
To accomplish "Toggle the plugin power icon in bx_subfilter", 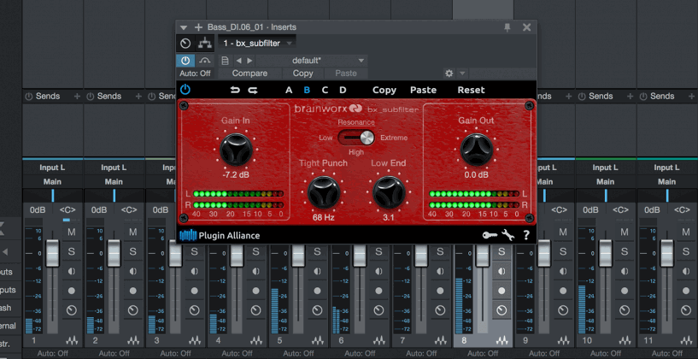I will click(185, 90).
